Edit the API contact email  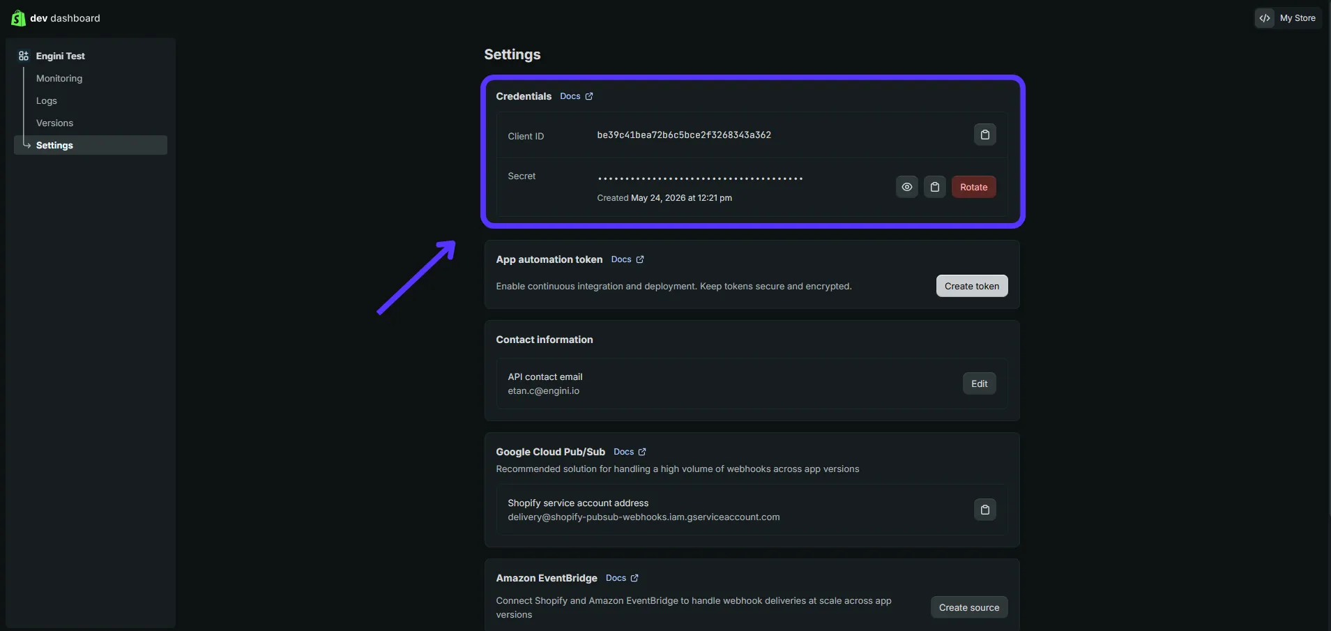click(x=979, y=383)
